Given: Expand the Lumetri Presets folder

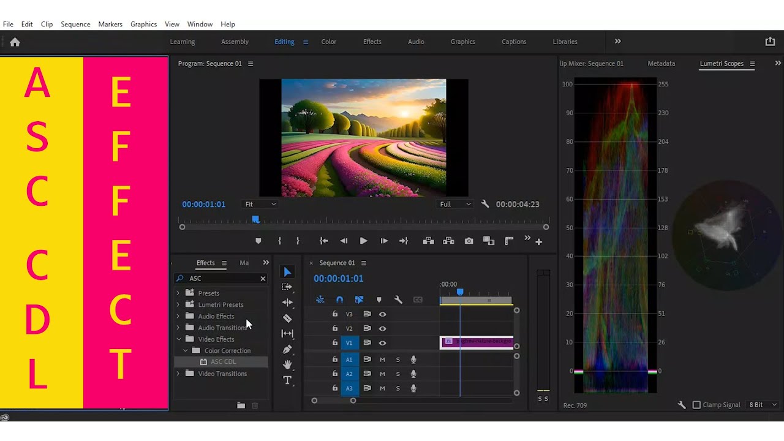Looking at the screenshot, I should click(x=178, y=304).
